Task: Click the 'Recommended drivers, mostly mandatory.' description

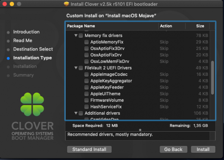Action: [110, 135]
